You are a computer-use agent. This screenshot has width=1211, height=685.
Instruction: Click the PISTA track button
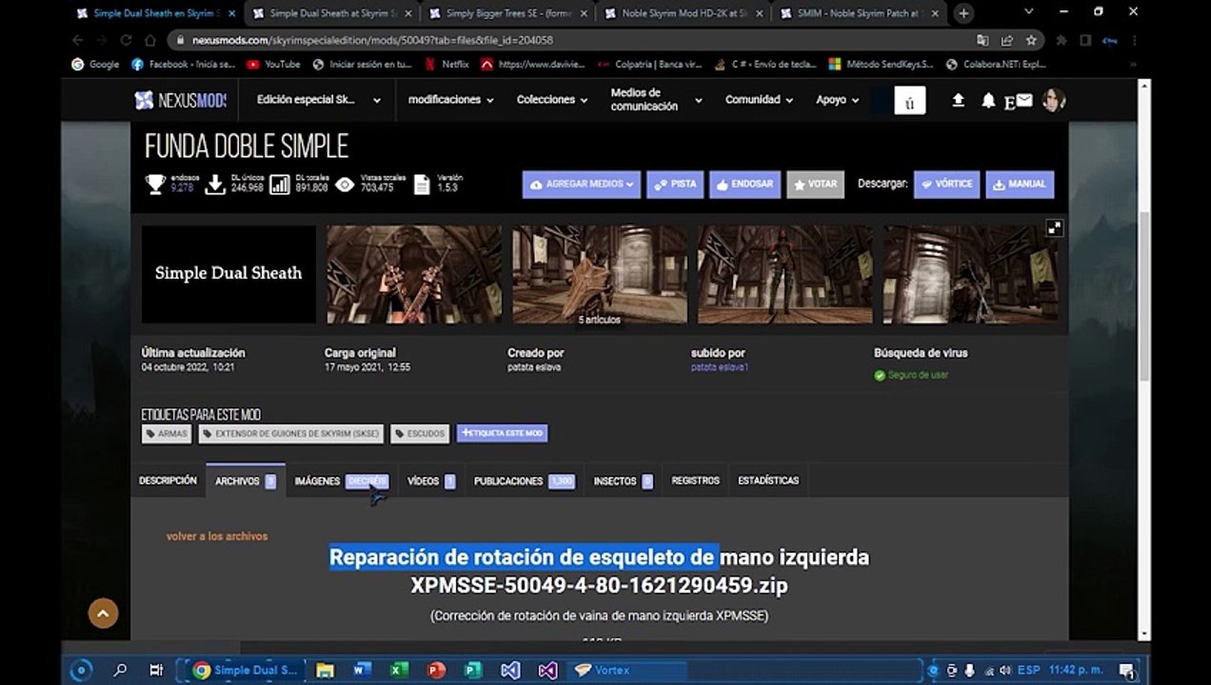(x=675, y=185)
